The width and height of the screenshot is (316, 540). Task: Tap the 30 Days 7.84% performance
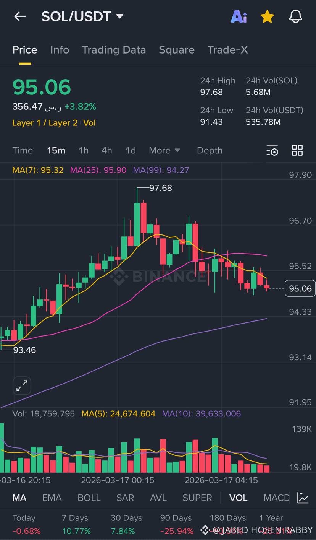click(126, 524)
